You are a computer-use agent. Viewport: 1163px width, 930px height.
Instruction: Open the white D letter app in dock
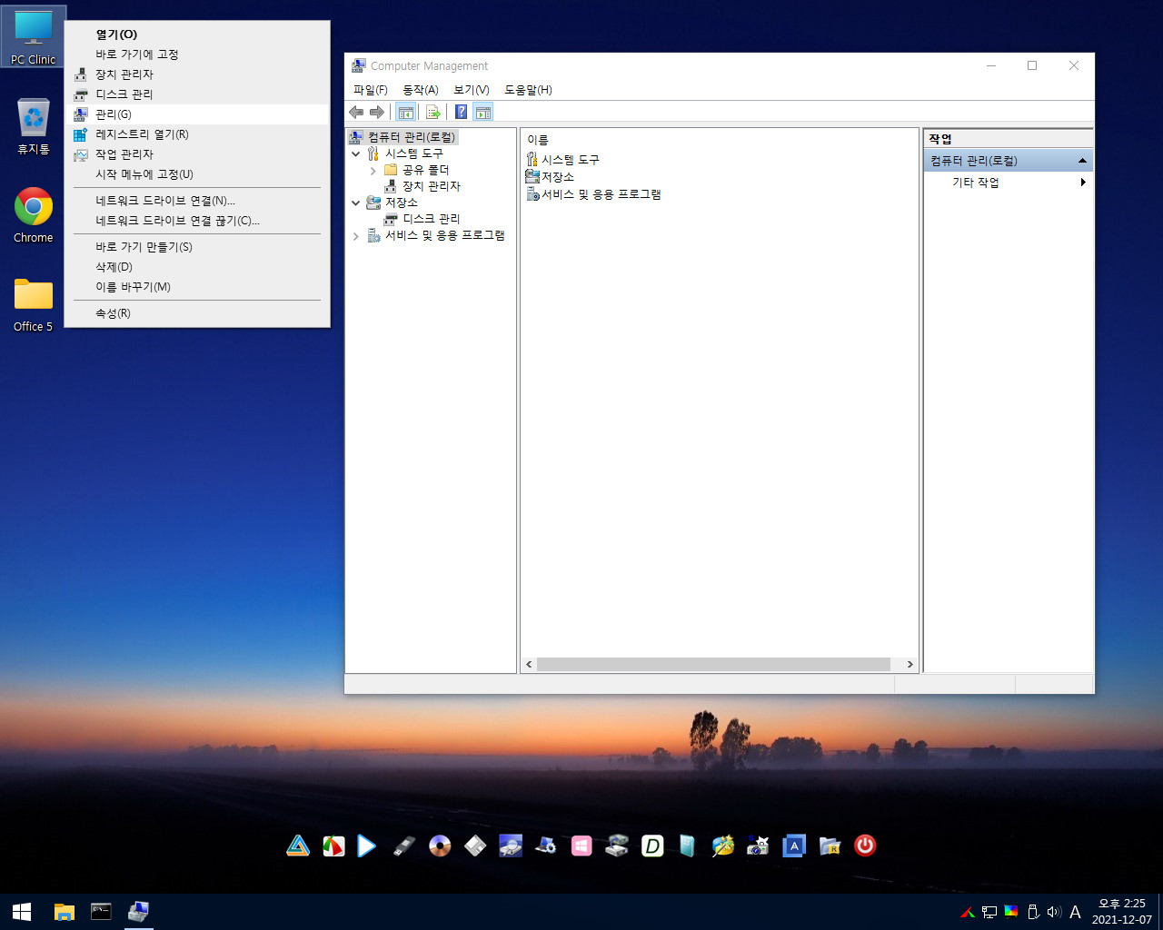[x=652, y=846]
